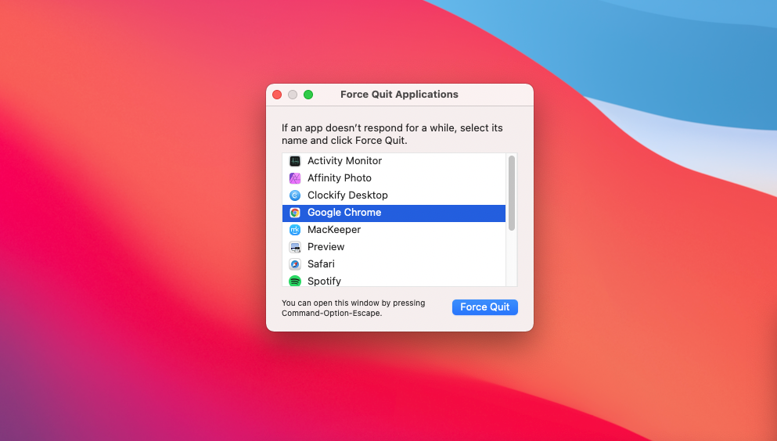Select Affinity Photo in the list

pyautogui.click(x=394, y=178)
